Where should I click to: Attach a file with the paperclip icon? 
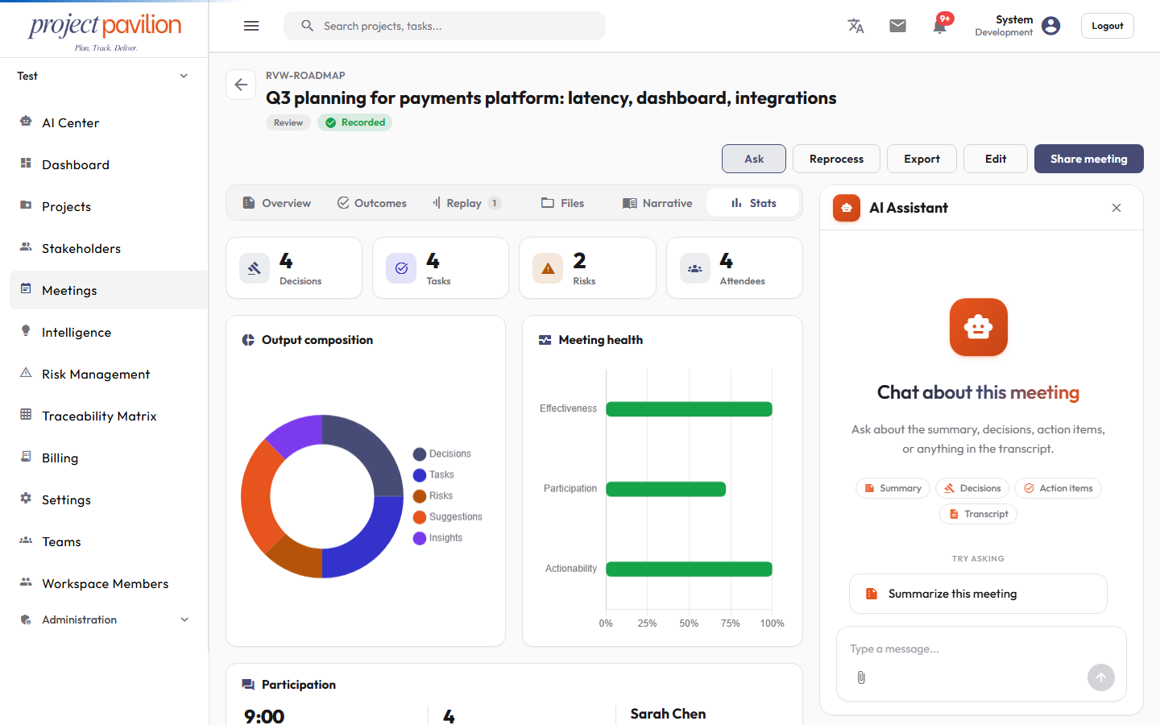[861, 677]
